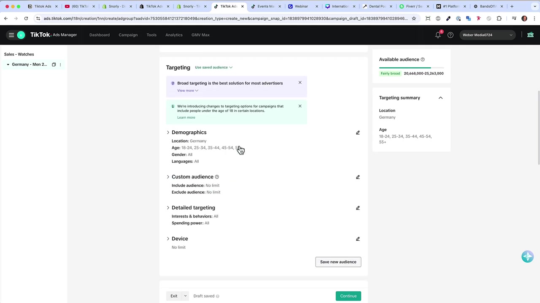
Task: Open the Exit button dropdown arrow
Action: 185,296
